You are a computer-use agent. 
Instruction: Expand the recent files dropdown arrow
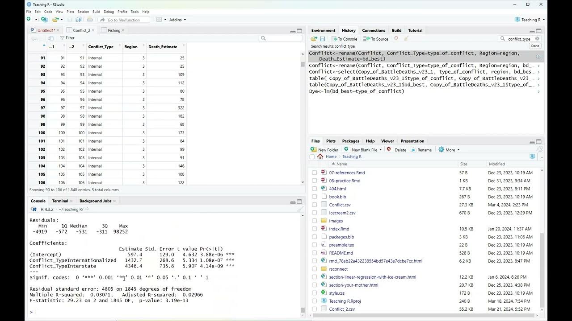tap(62, 20)
